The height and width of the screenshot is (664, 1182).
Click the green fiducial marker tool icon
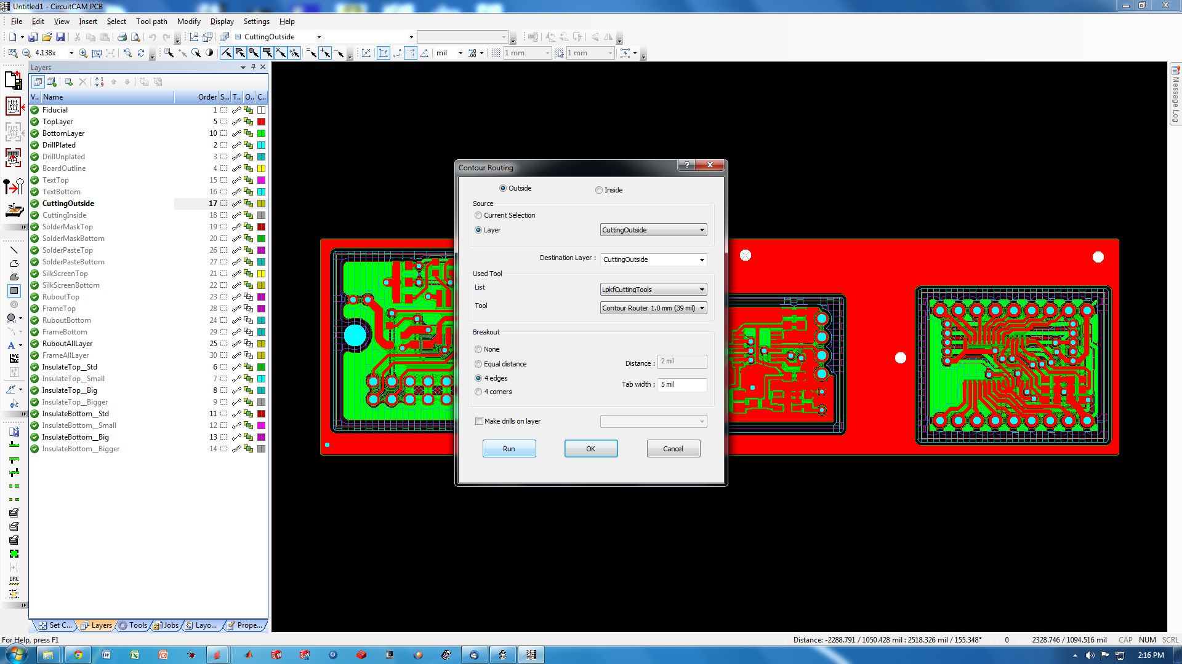click(x=14, y=554)
